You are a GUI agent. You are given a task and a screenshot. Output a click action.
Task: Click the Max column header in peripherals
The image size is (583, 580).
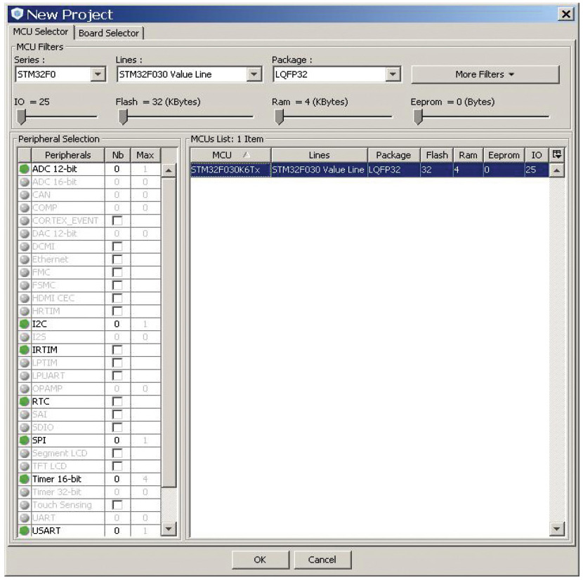click(145, 155)
